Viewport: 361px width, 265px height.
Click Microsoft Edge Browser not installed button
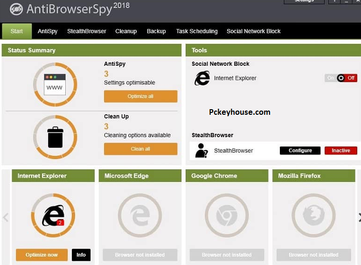[x=140, y=255]
